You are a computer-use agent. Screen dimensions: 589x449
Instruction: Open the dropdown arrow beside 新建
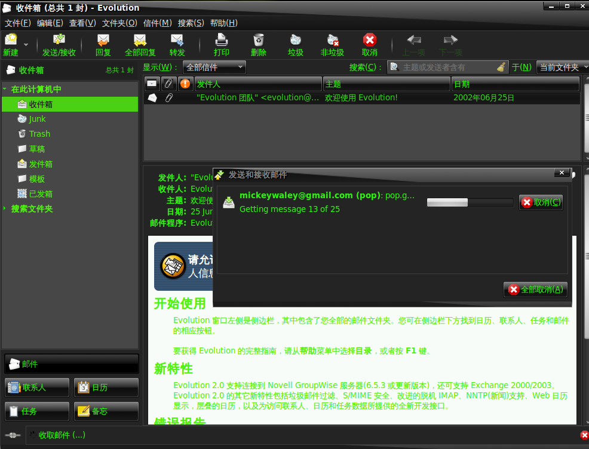[x=26, y=45]
